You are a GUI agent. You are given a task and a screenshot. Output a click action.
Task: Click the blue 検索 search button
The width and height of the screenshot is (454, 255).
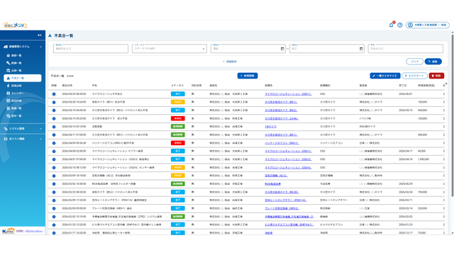click(433, 62)
